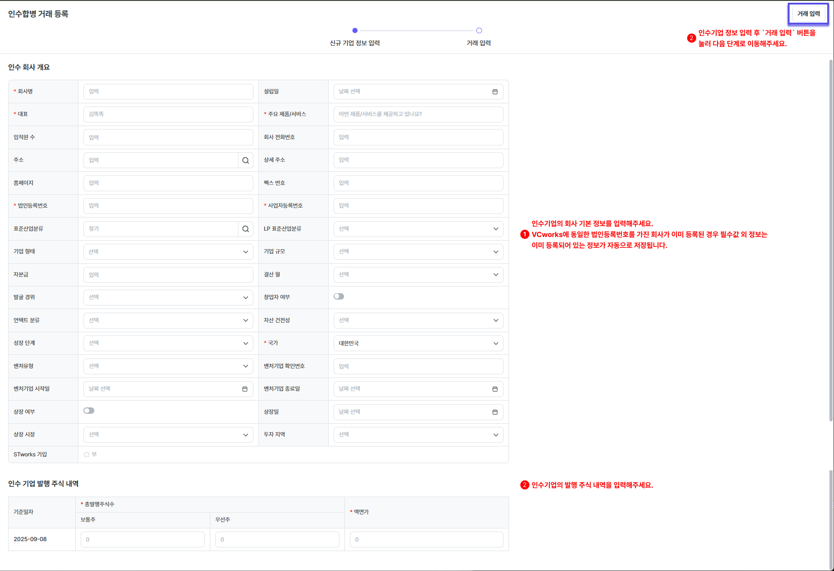Image resolution: width=834 pixels, height=571 pixels.
Task: Click the 표준산업분류 search magnifier icon
Action: (x=245, y=229)
